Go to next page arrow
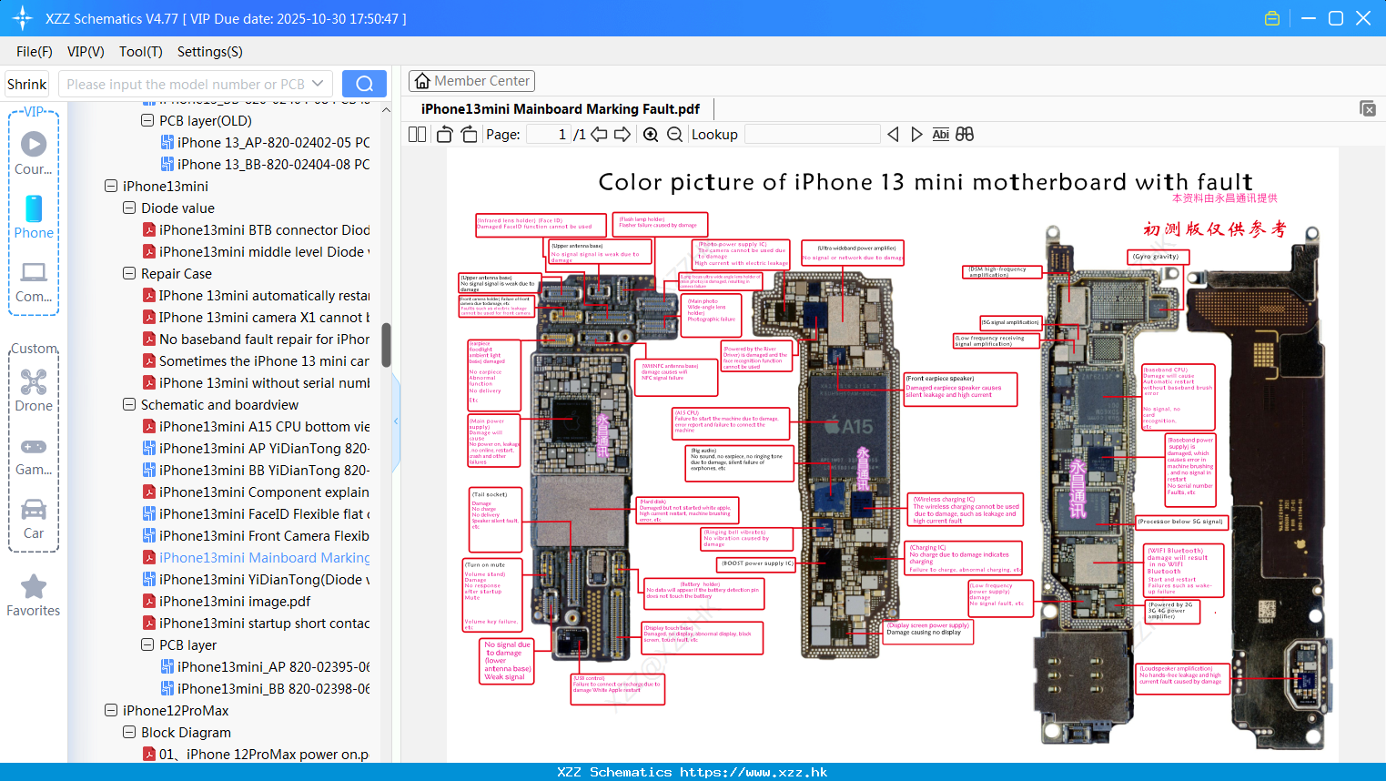 pyautogui.click(x=622, y=134)
